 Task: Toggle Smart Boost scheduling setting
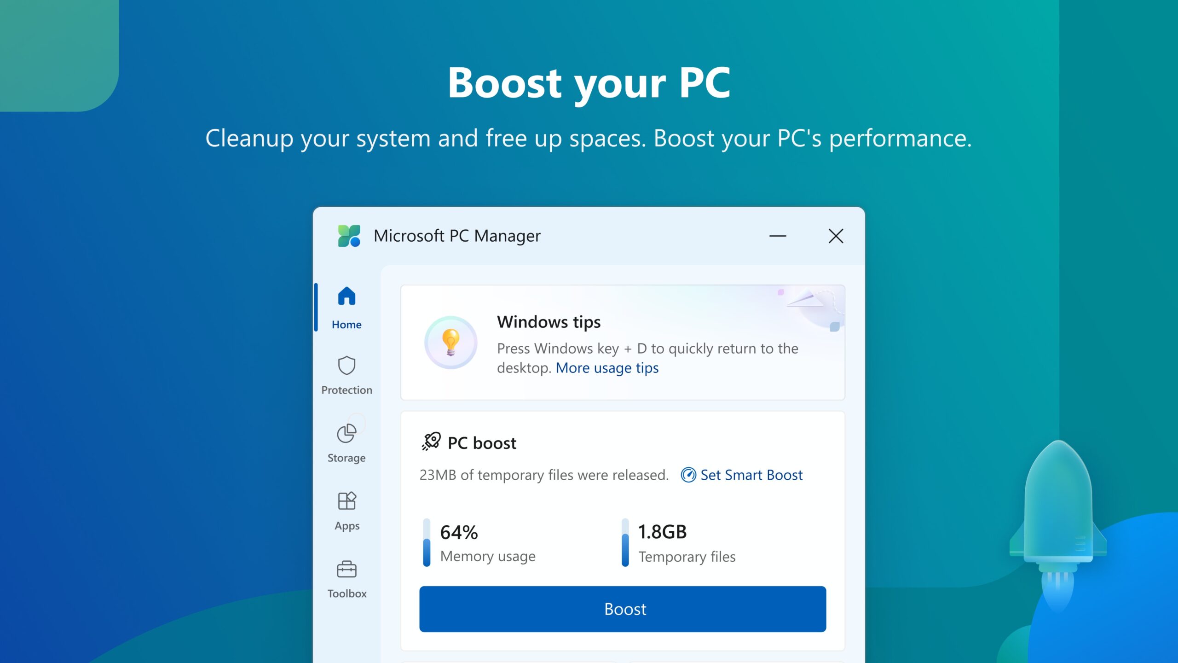[x=742, y=475]
